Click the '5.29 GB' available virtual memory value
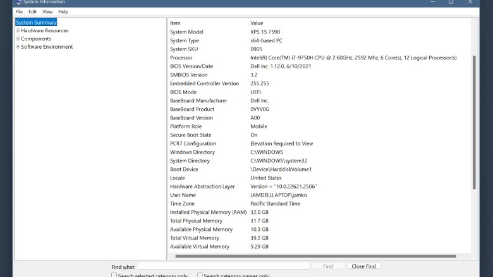Screen dimensions: 493x277 pos(259,247)
